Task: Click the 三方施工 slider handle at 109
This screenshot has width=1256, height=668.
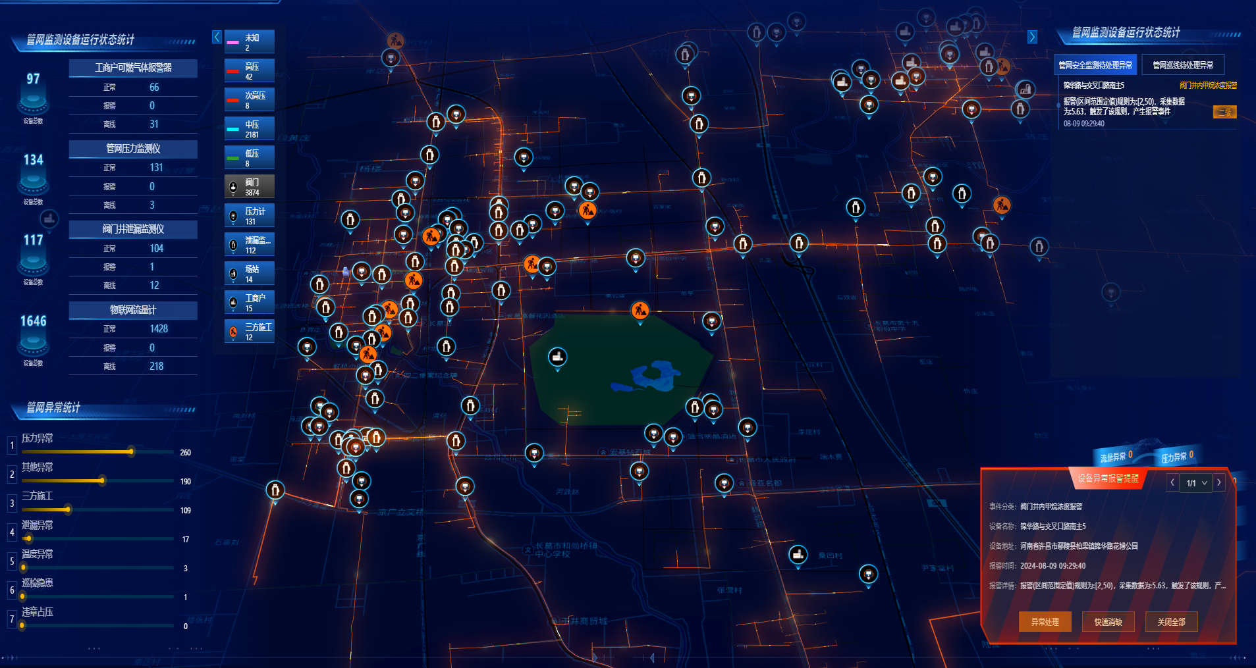Action: pyautogui.click(x=68, y=509)
